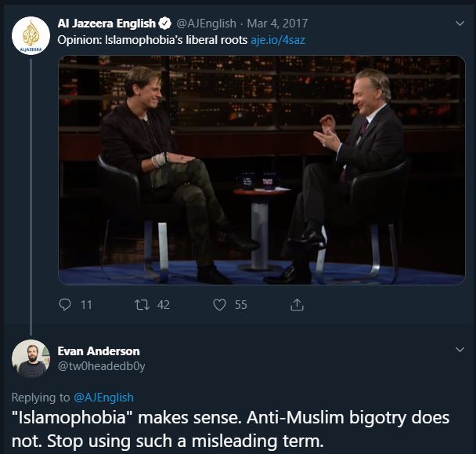
Task: Click the reply count 11
Action: coord(86,305)
